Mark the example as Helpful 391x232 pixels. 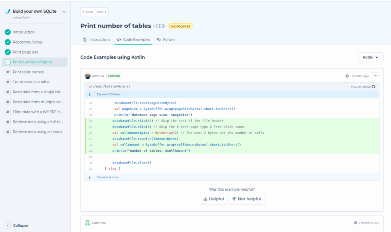pyautogui.click(x=213, y=199)
